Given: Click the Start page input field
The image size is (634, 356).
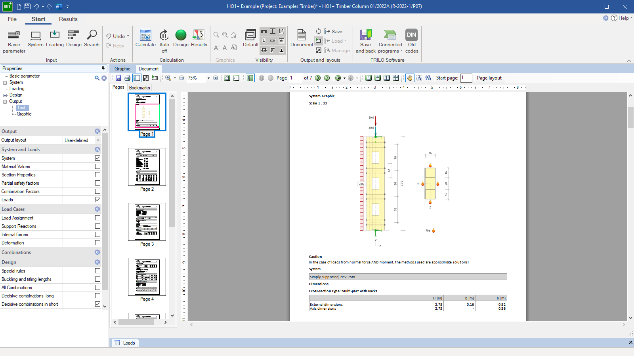Looking at the screenshot, I should coord(466,78).
